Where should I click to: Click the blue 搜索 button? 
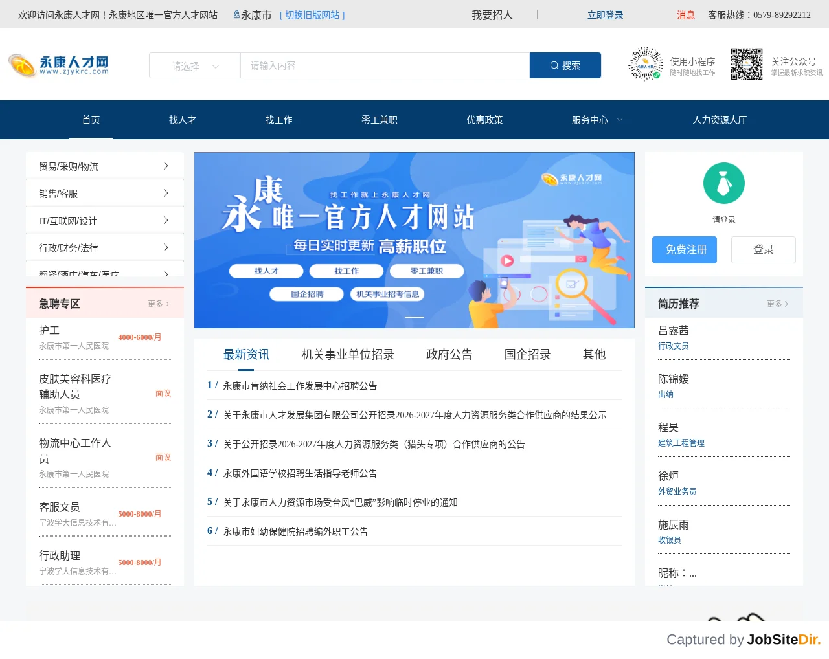(x=565, y=65)
